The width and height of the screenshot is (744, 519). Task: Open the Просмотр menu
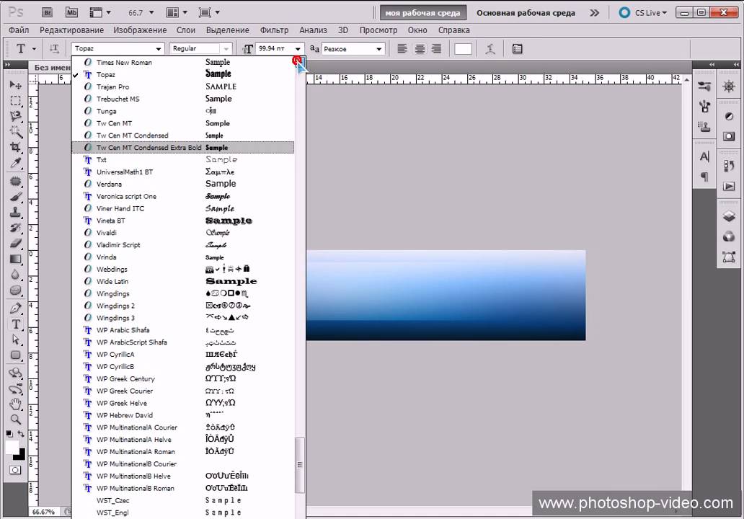[378, 30]
